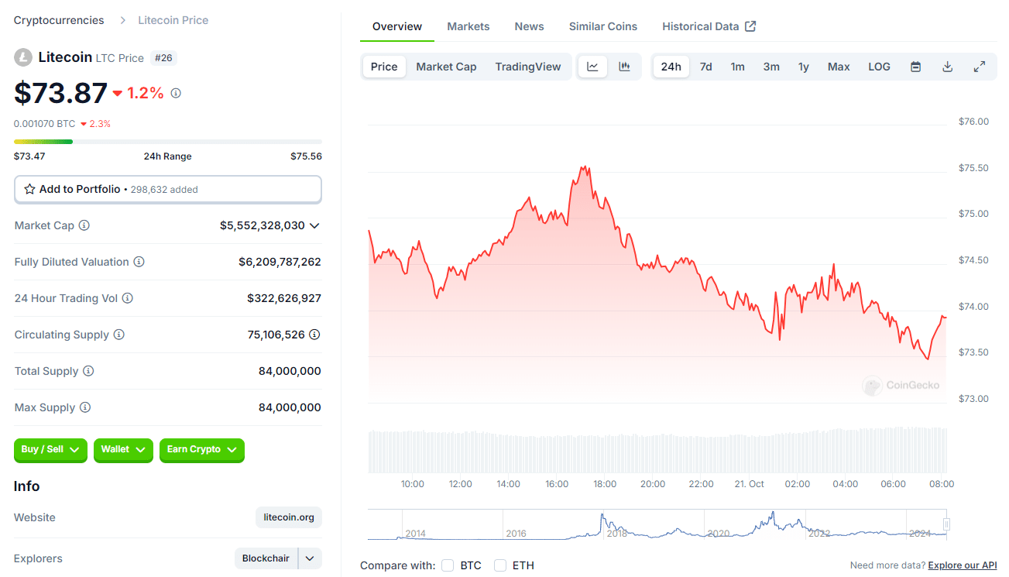Go to Cryptocurrencies breadcrumb

point(59,20)
